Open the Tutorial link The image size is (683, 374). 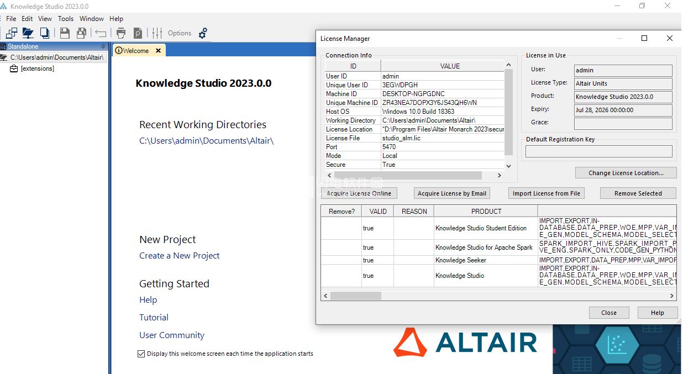point(154,318)
